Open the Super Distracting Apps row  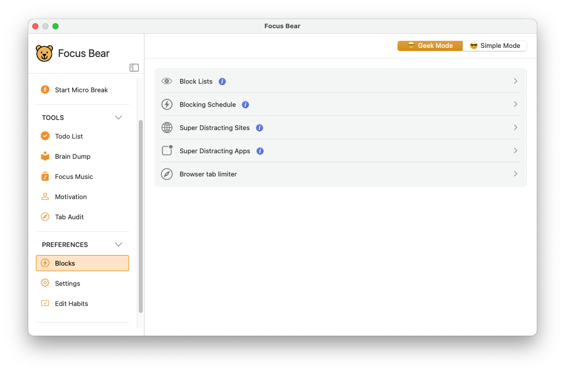pyautogui.click(x=341, y=151)
